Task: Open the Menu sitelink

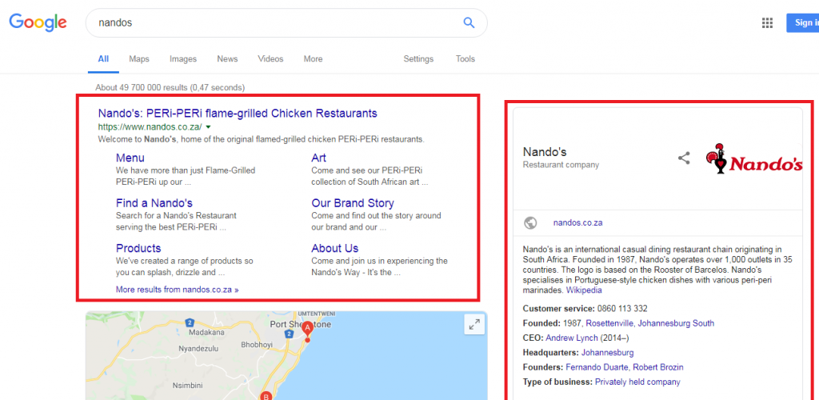Action: click(130, 158)
